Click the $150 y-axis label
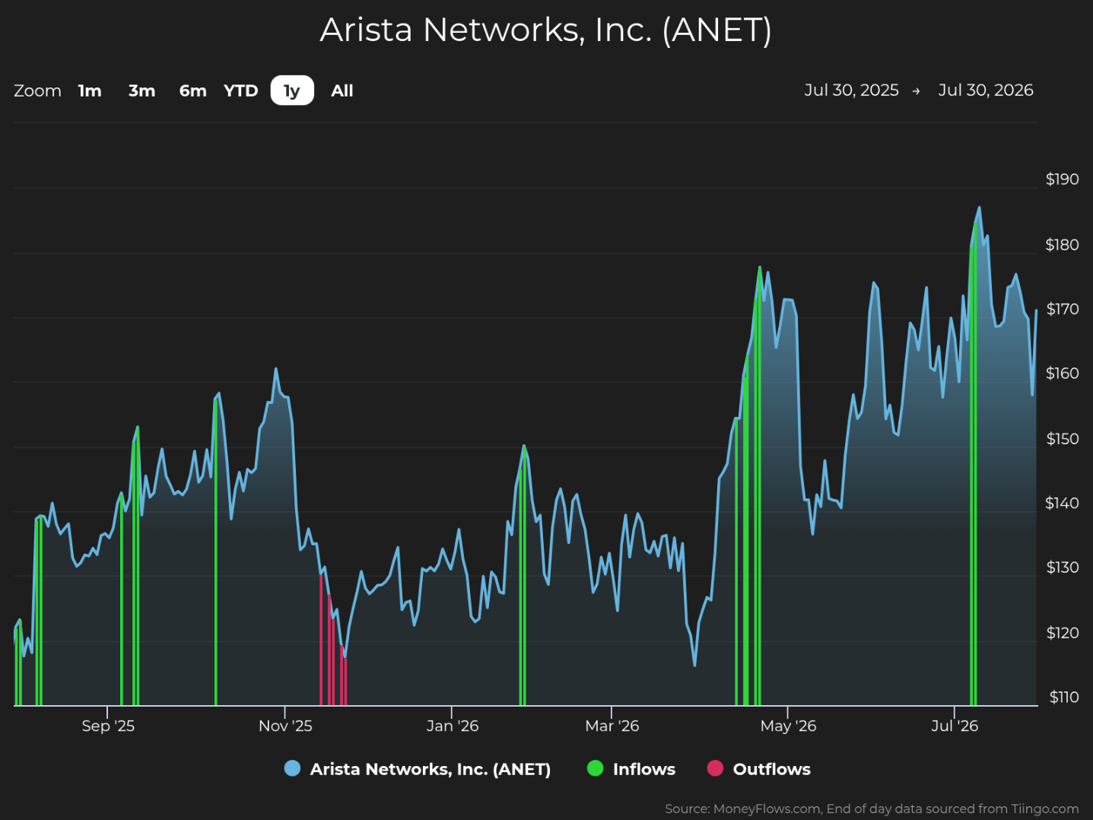1093x820 pixels. click(x=1062, y=439)
